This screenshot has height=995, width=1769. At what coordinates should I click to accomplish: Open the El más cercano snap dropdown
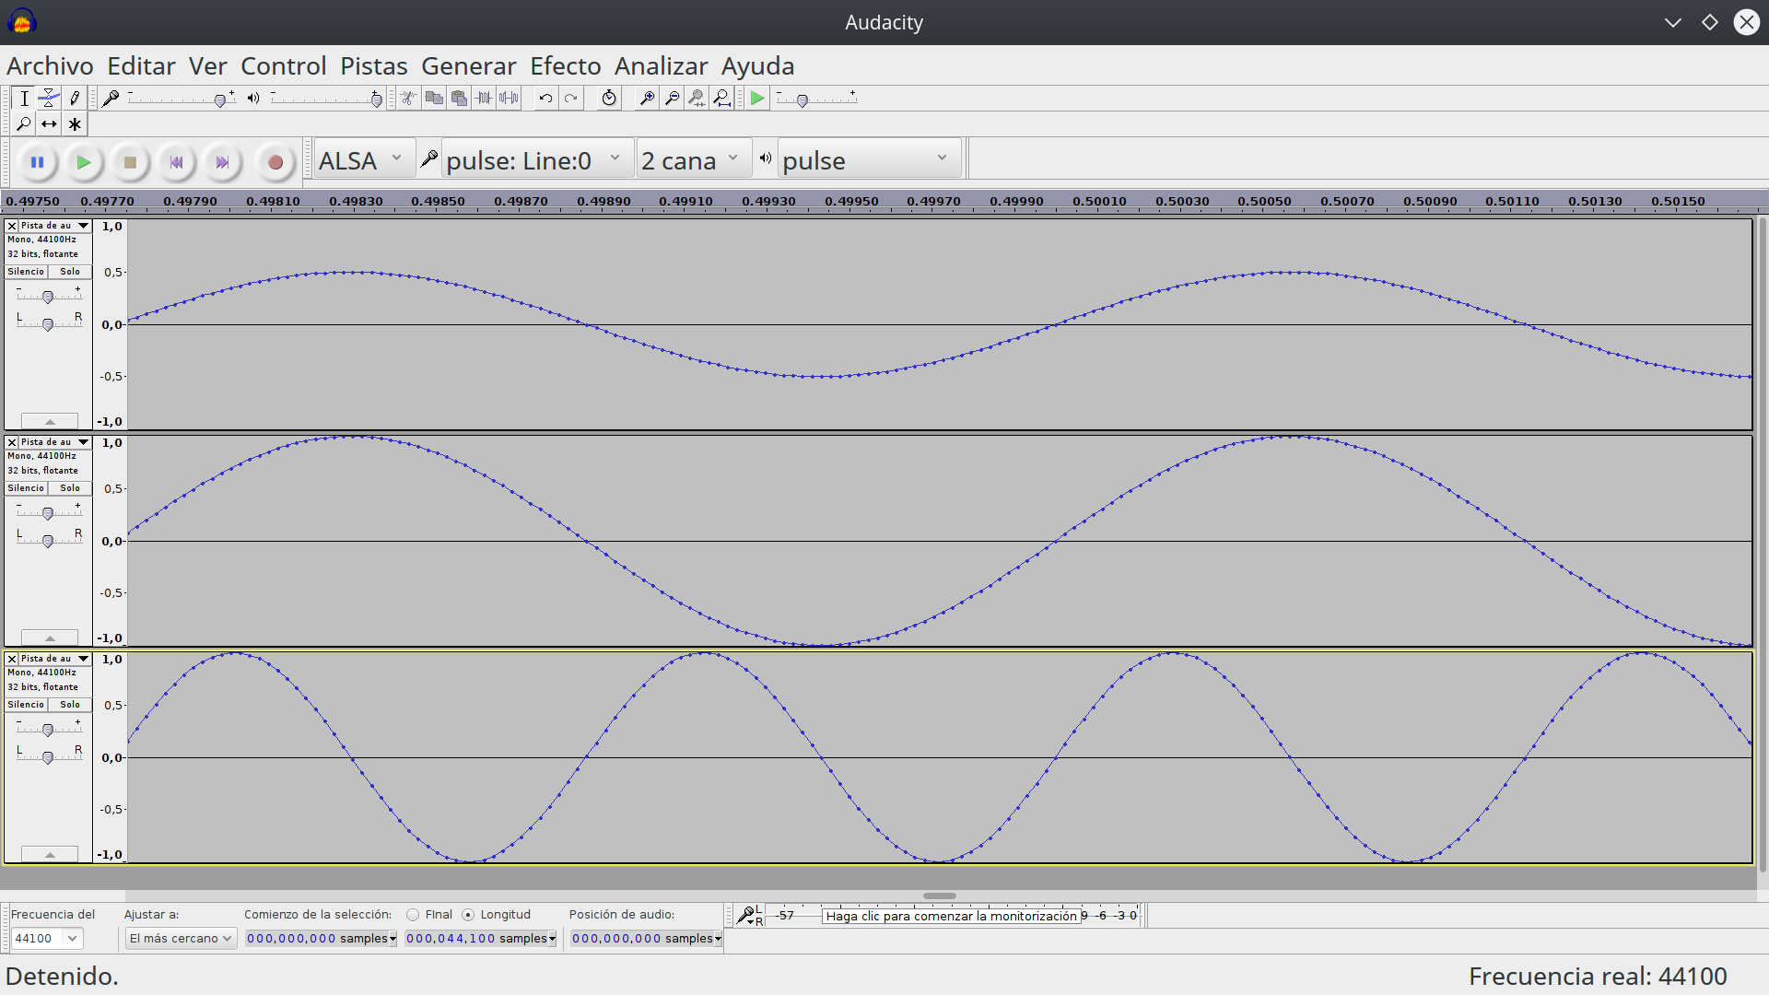(x=181, y=939)
